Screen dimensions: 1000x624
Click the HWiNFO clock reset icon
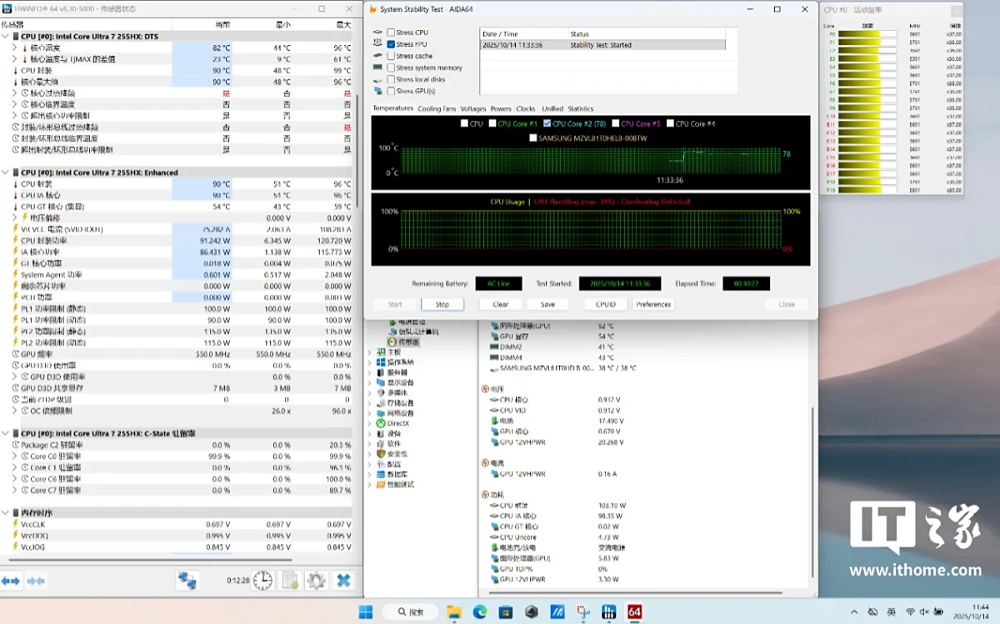click(x=263, y=581)
